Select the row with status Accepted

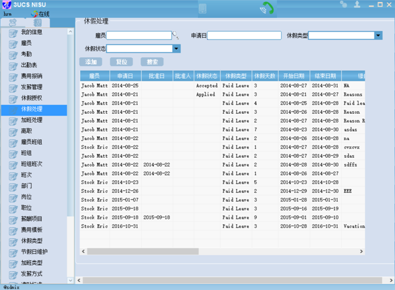222,85
